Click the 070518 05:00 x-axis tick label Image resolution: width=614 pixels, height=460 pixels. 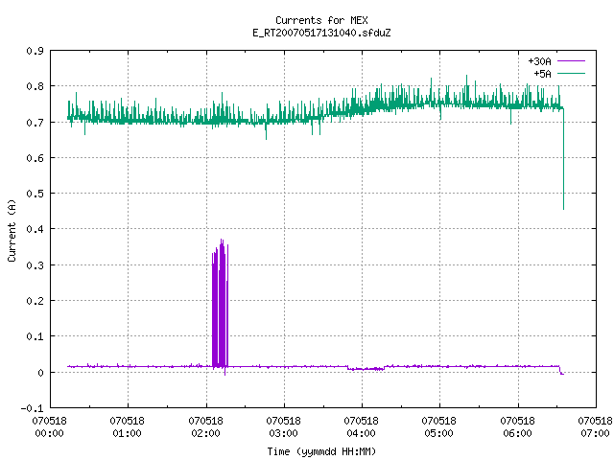(x=439, y=427)
